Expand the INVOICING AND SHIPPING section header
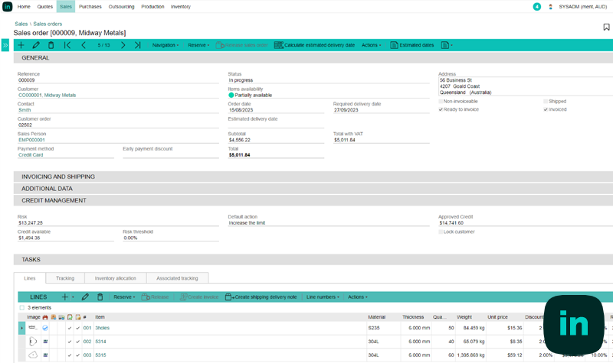613x363 pixels. (313, 177)
